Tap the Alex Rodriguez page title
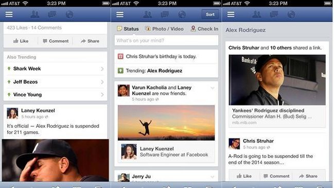Screen dimensions: 334x188 pos(245,30)
